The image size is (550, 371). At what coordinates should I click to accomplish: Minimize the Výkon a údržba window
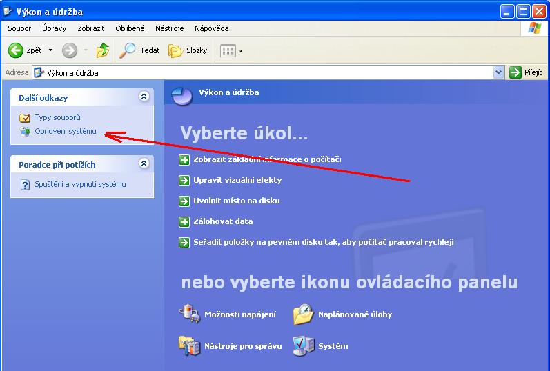coord(507,12)
